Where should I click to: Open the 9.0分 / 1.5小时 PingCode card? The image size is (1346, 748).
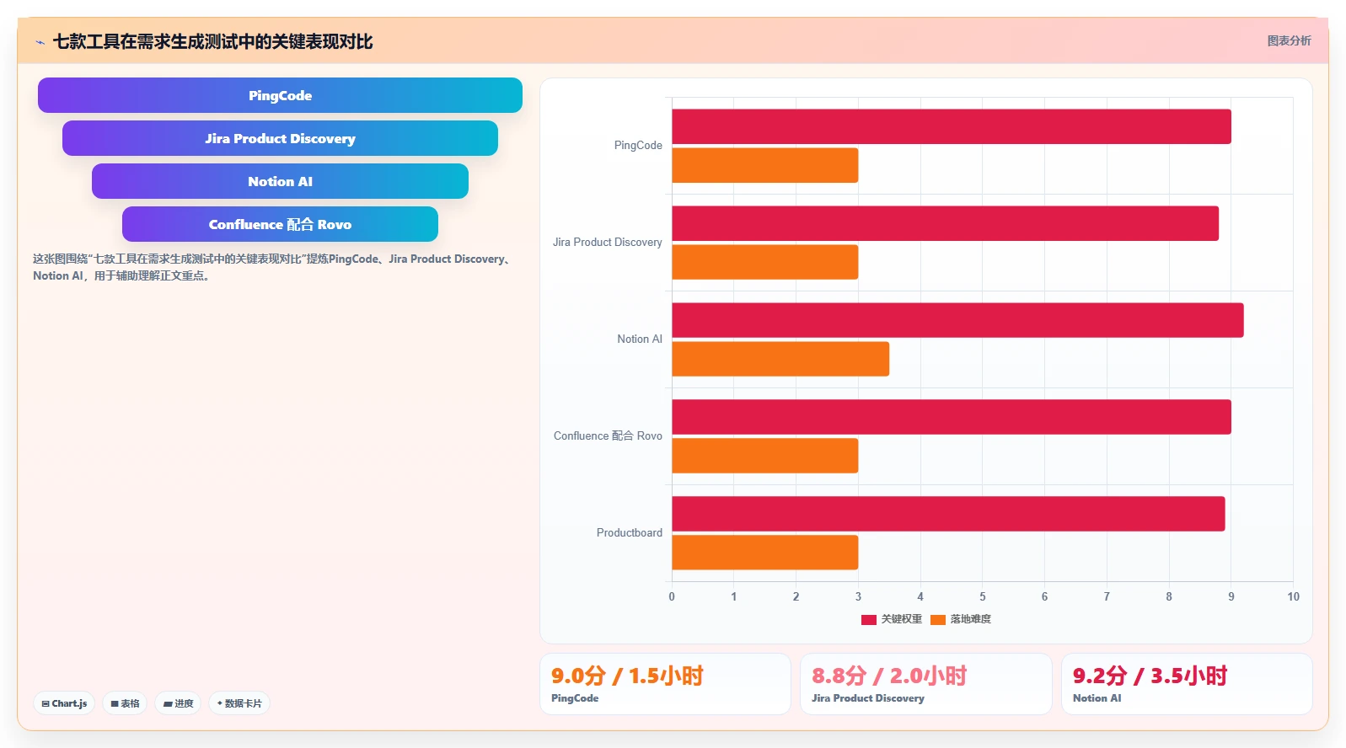665,684
